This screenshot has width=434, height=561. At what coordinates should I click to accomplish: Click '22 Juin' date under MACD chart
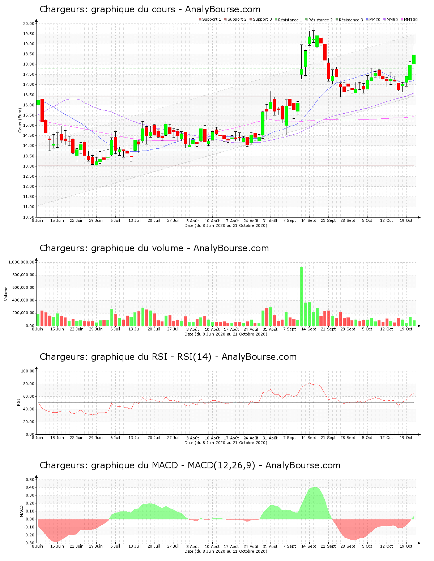pos(76,546)
